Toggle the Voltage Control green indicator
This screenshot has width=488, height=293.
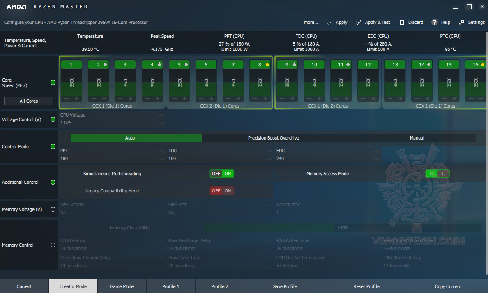click(53, 119)
